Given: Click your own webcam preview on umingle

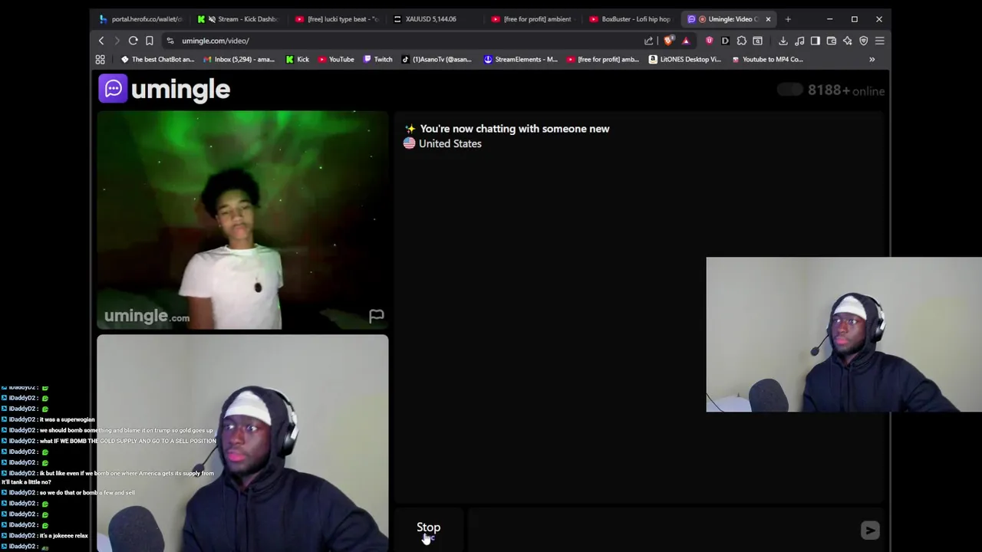Looking at the screenshot, I should (x=242, y=443).
